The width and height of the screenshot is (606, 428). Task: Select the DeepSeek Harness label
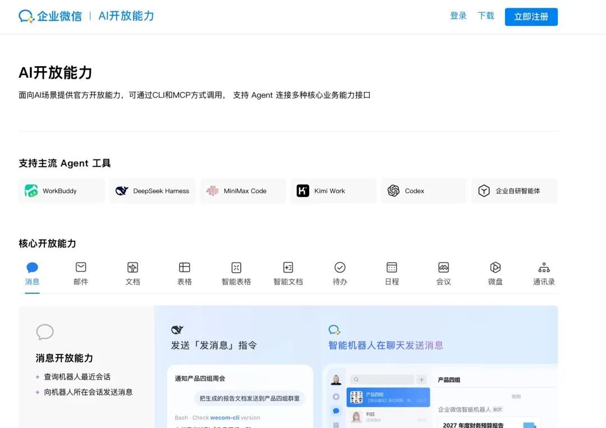click(x=161, y=191)
